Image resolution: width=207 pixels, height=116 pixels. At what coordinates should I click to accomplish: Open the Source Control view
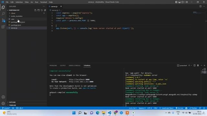3,20
